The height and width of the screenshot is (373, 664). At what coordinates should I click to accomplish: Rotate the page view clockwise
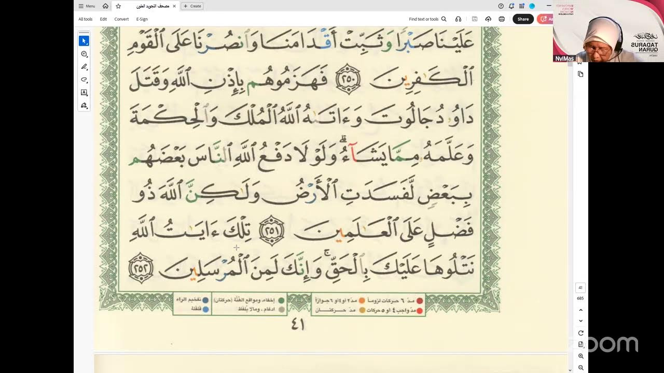point(580,333)
